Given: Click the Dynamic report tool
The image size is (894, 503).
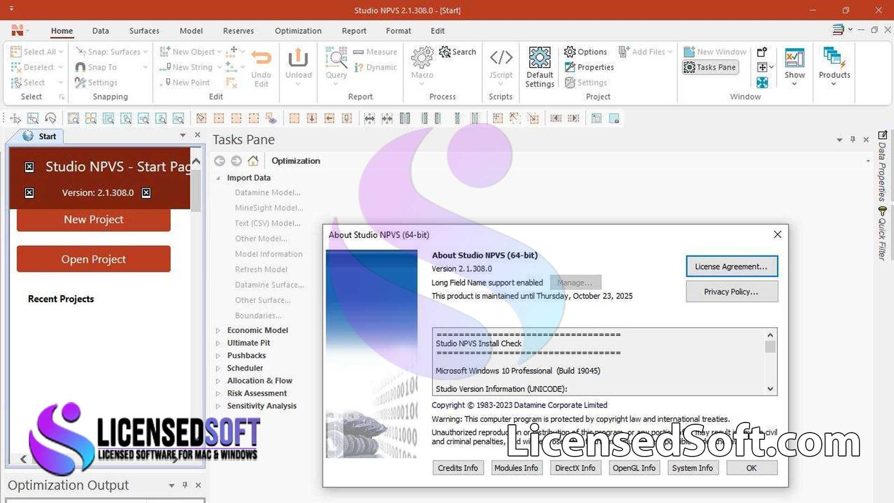Looking at the screenshot, I should 375,67.
